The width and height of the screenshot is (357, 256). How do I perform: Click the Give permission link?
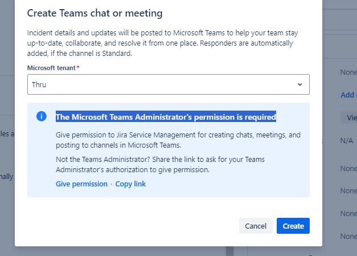[81, 184]
